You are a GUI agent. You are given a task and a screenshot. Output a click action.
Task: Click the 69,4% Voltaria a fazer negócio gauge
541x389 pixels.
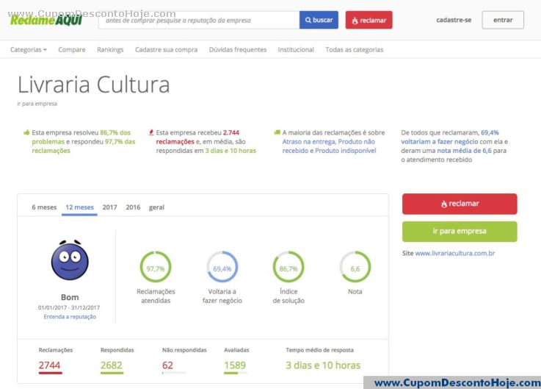222,267
